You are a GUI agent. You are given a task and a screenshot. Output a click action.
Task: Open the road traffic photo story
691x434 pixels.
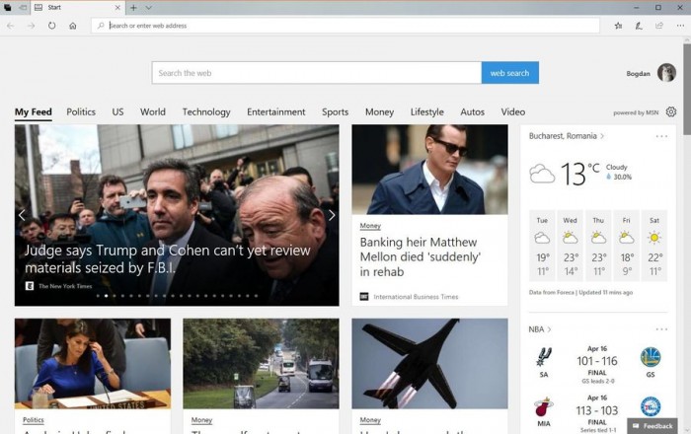[261, 364]
